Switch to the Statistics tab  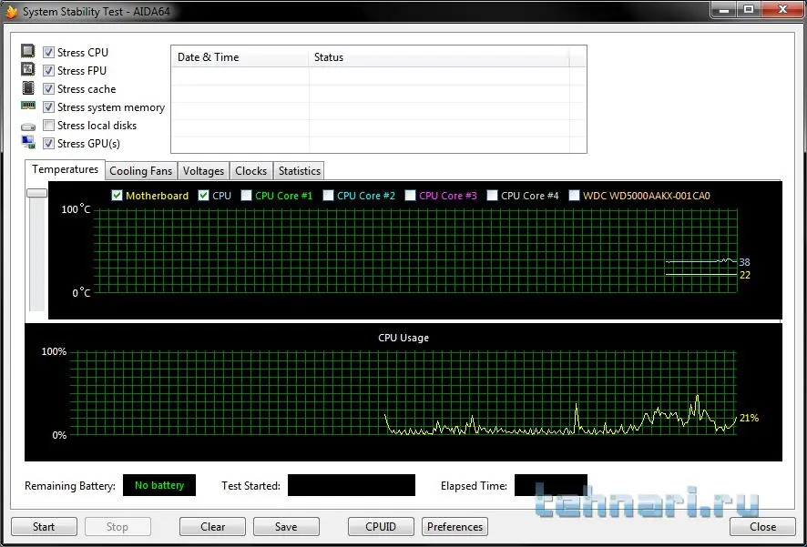click(x=299, y=171)
